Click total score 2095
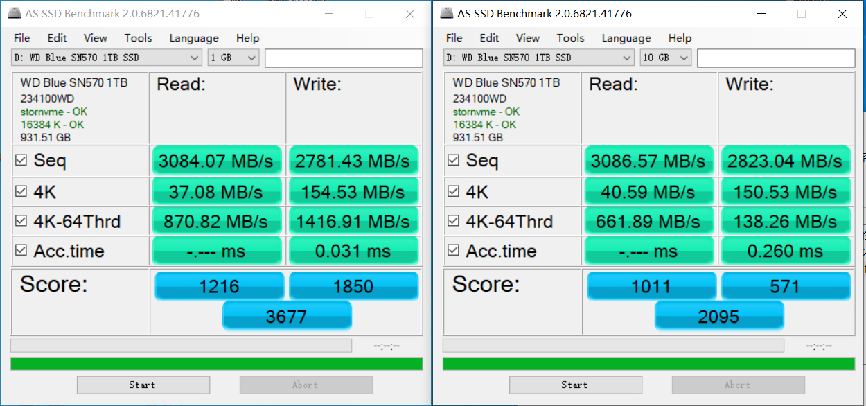866x406 pixels. click(719, 316)
